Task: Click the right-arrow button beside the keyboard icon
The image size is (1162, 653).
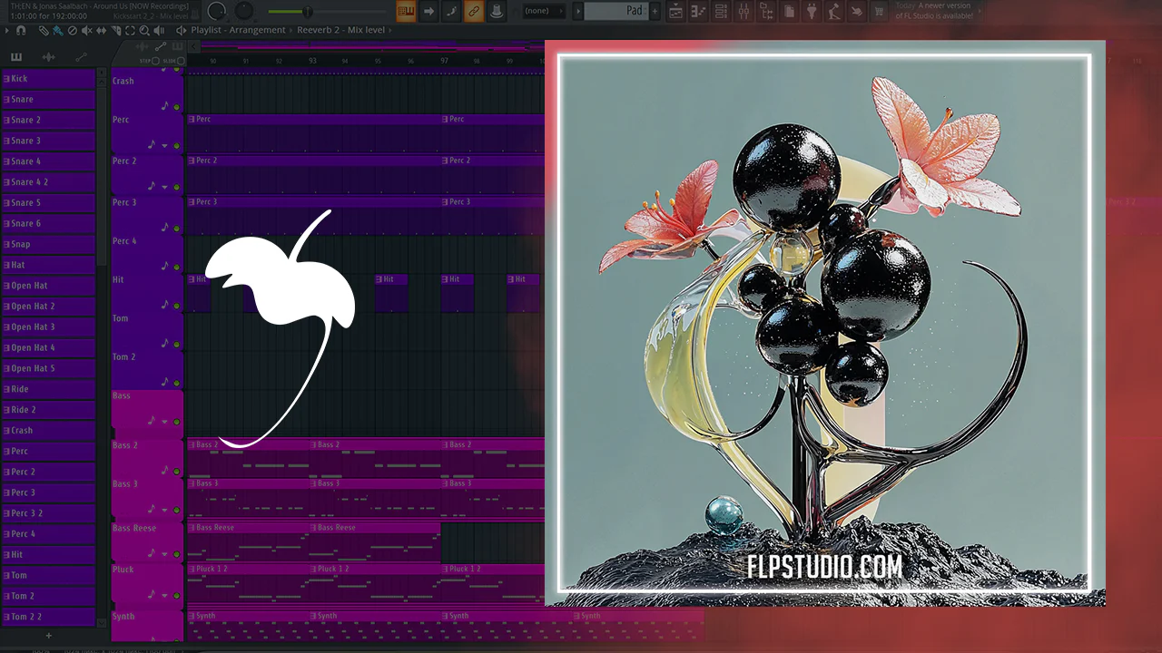Action: 428,11
